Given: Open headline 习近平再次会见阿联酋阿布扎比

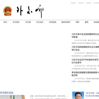Looking at the screenshot, I should (x=85, y=36).
